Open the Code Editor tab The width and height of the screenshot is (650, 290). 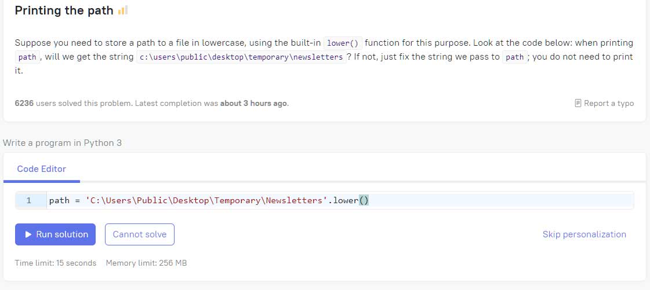[41, 169]
